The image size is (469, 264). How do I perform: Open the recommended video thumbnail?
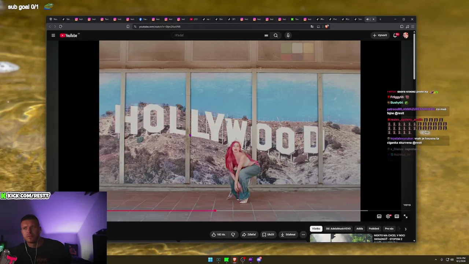[x=341, y=238]
